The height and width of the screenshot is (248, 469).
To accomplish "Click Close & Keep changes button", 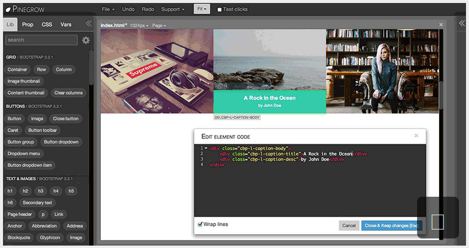I will 392,225.
